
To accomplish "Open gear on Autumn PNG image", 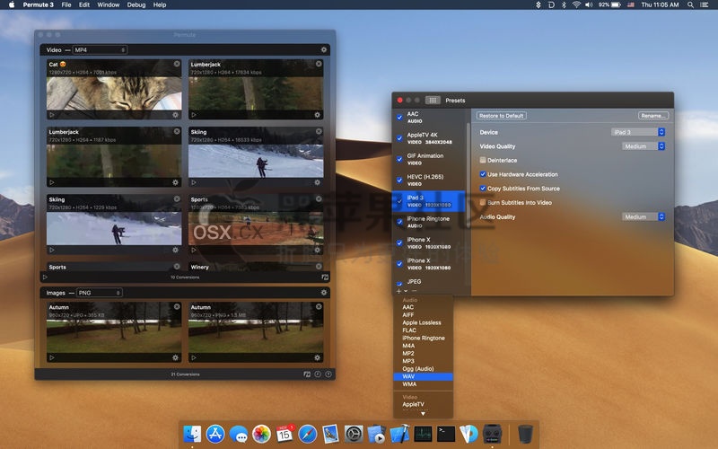I will (x=318, y=357).
